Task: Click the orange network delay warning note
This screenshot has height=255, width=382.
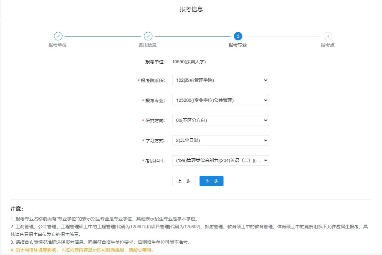Action: tap(82, 250)
